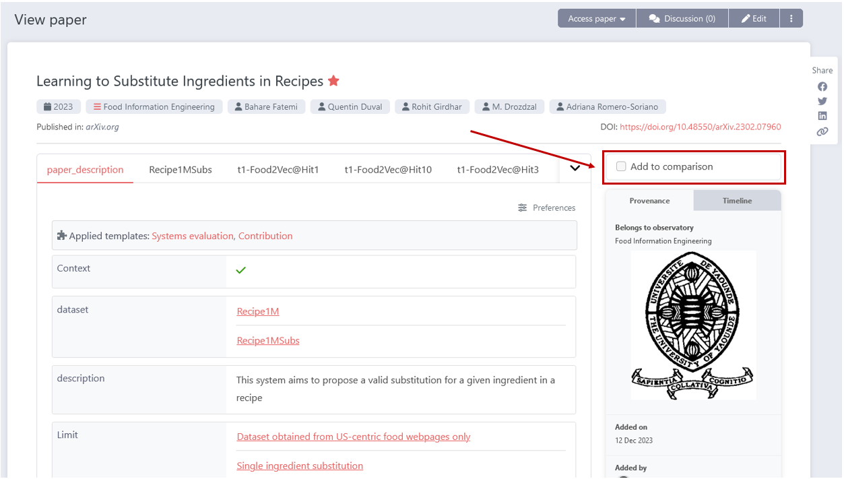Expand the hidden contribution tabs chevron
Image resolution: width=844 pixels, height=479 pixels.
click(x=575, y=168)
